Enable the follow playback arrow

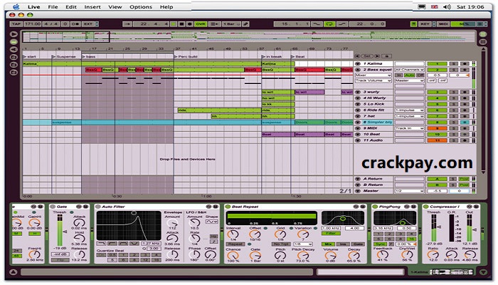(x=127, y=24)
